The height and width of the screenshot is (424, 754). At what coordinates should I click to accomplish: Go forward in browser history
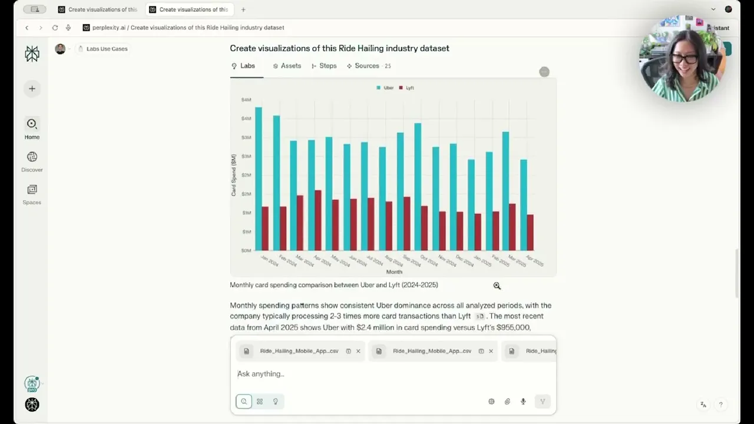(41, 28)
